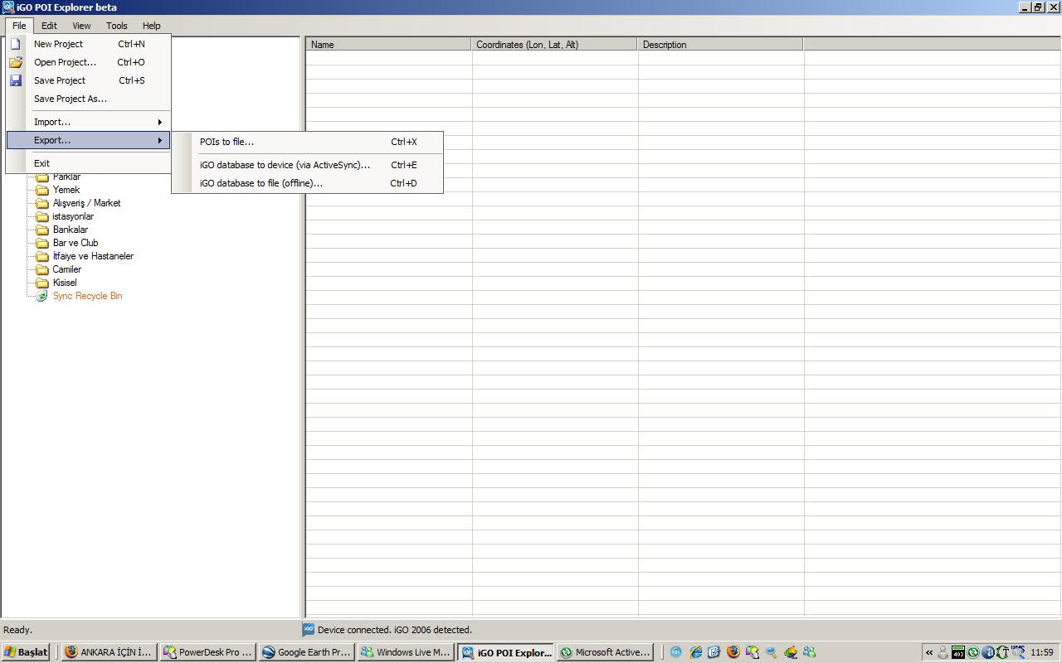Click the Camiler folder icon
The image size is (1062, 663).
(42, 269)
